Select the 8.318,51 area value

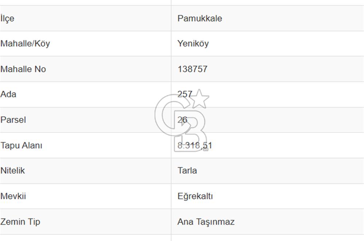194,146
